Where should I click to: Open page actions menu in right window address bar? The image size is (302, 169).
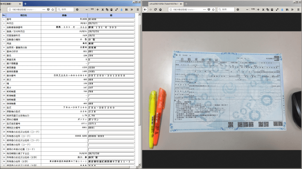click(x=205, y=9)
